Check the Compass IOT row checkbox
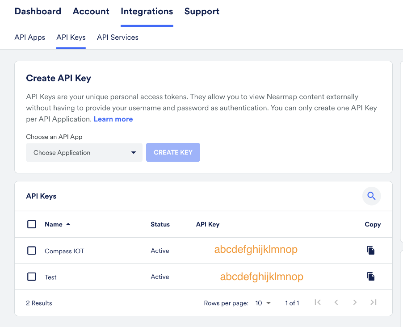The image size is (403, 327). point(32,251)
